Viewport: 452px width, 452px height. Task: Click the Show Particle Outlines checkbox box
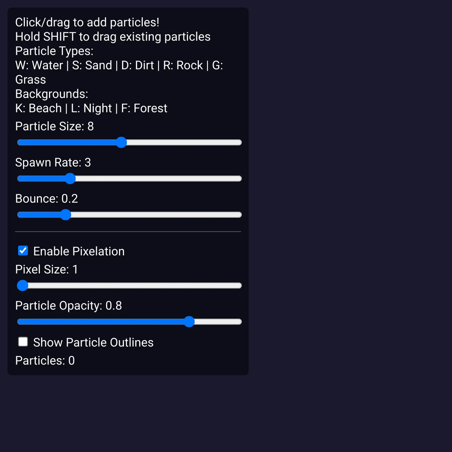23,342
